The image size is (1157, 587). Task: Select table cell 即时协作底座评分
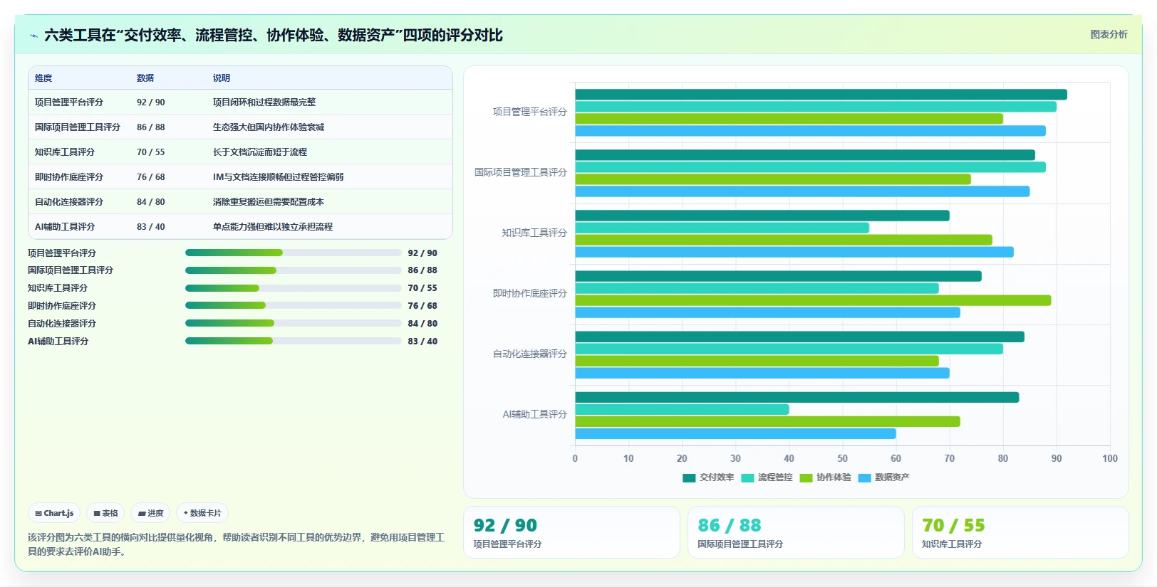(x=69, y=177)
